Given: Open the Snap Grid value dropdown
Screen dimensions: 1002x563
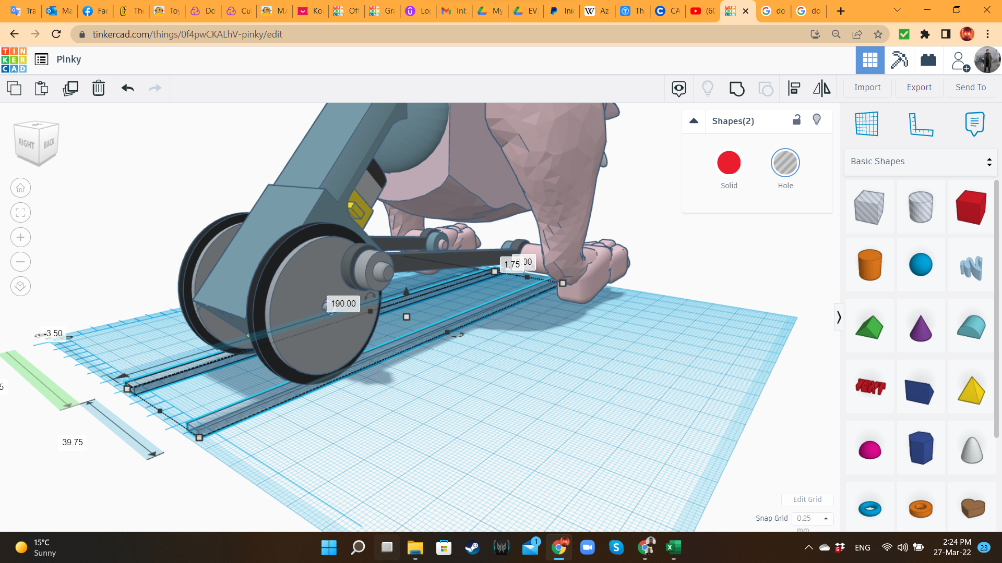Looking at the screenshot, I should [813, 518].
